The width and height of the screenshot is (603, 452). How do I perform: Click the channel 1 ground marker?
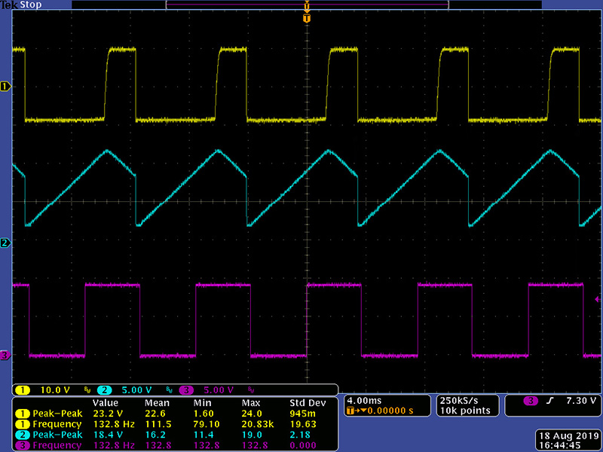click(x=5, y=87)
